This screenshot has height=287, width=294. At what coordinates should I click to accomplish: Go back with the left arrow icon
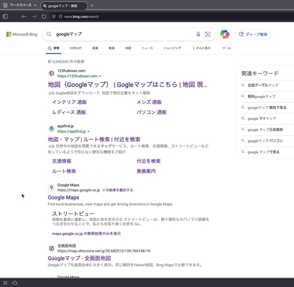(24, 16)
